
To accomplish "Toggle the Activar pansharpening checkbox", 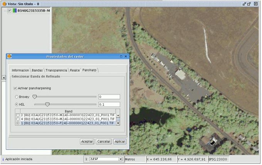I will pos(15,88).
